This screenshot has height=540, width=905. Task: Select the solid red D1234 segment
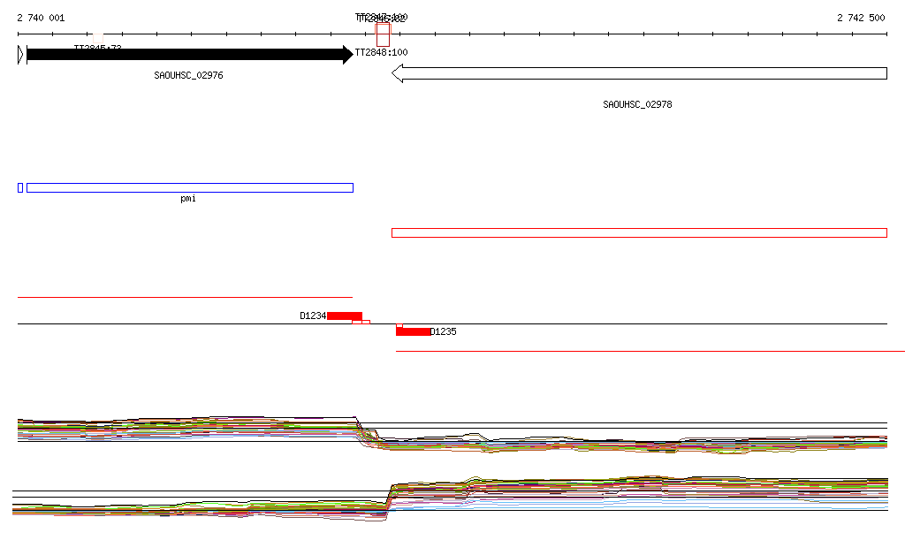345,316
